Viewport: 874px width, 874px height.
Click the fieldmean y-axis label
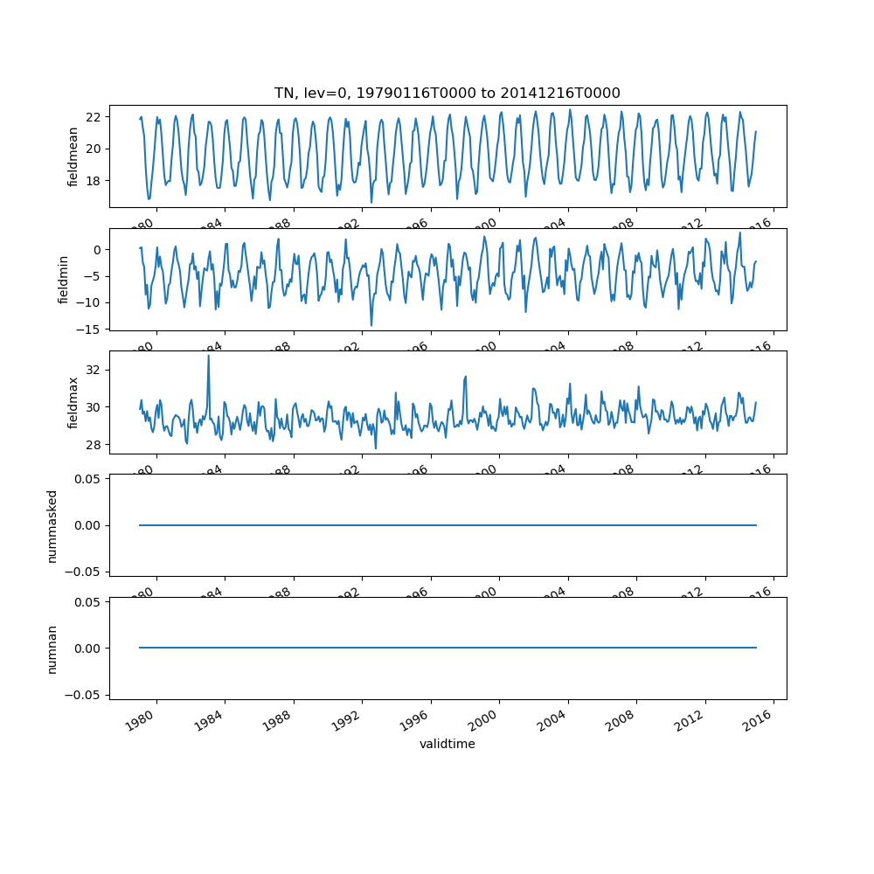click(73, 156)
